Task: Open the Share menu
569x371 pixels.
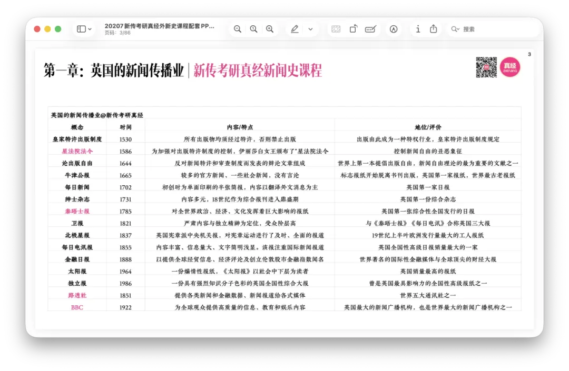Action: point(434,28)
